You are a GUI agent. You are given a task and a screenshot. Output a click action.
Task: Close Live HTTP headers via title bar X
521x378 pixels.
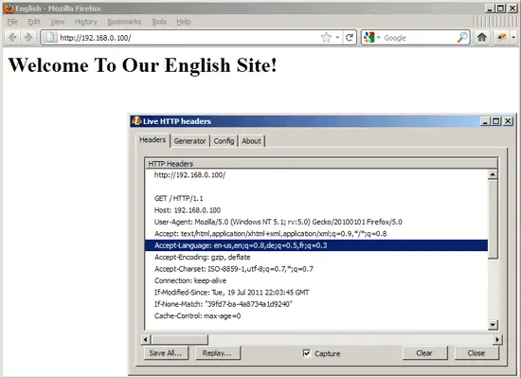(x=508, y=121)
